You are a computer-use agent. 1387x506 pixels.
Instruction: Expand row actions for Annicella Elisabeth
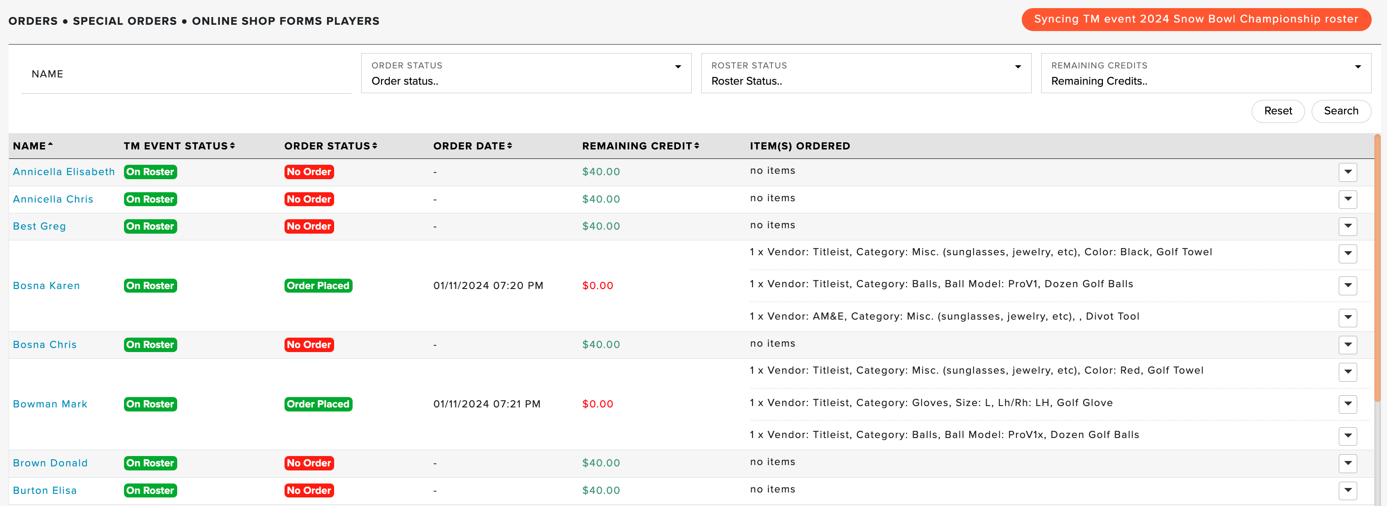1348,172
